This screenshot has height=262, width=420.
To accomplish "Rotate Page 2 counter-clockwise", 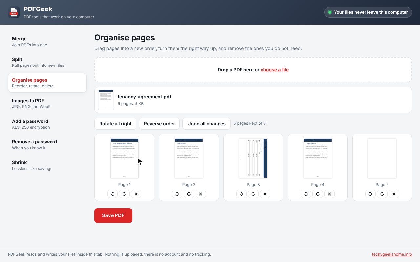I will tap(177, 194).
